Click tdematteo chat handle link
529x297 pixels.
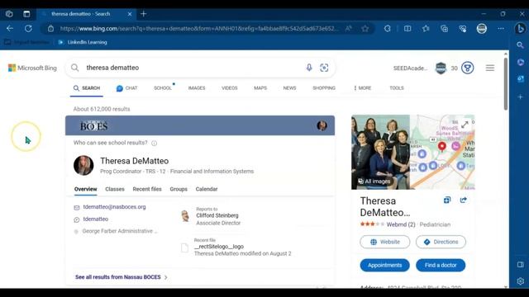tap(96, 219)
